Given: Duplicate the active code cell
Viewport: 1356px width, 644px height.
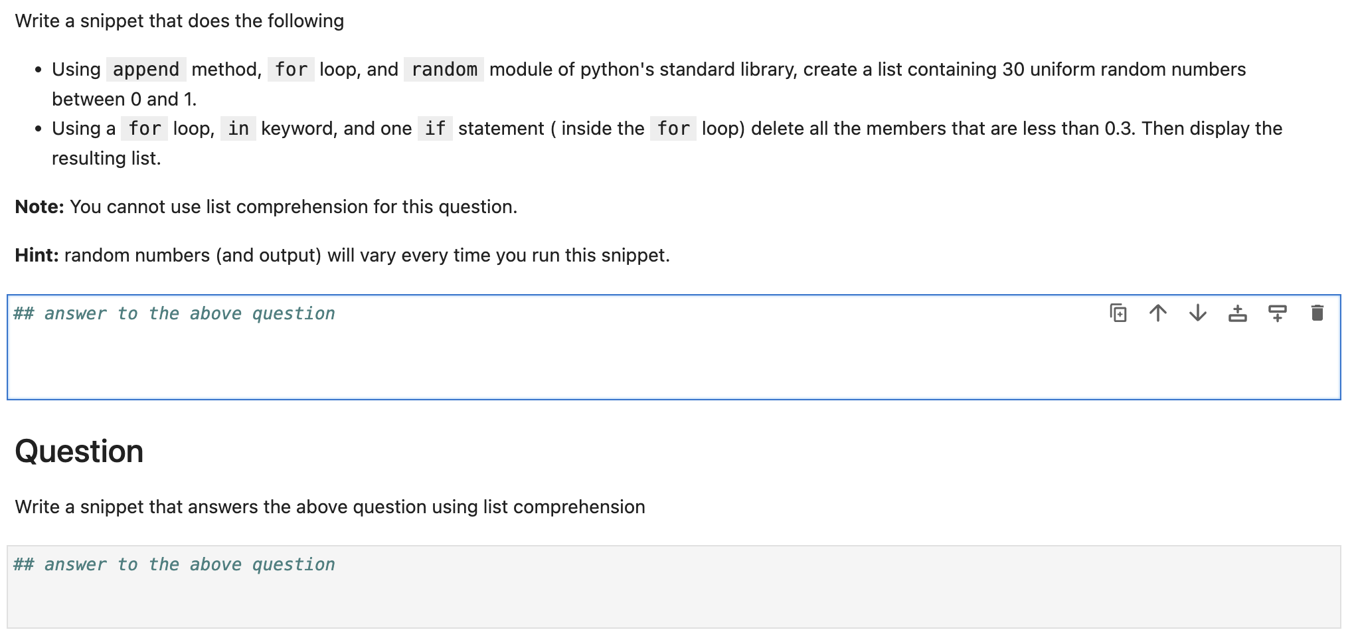Looking at the screenshot, I should coord(1118,313).
